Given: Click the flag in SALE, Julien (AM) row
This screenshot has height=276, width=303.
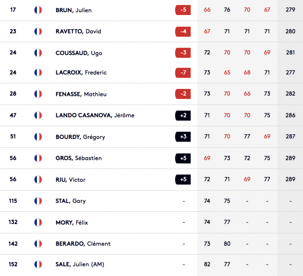Looking at the screenshot, I should coord(38,264).
